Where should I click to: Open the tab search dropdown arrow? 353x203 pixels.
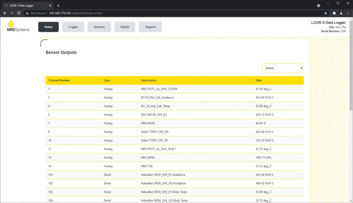click(x=319, y=6)
